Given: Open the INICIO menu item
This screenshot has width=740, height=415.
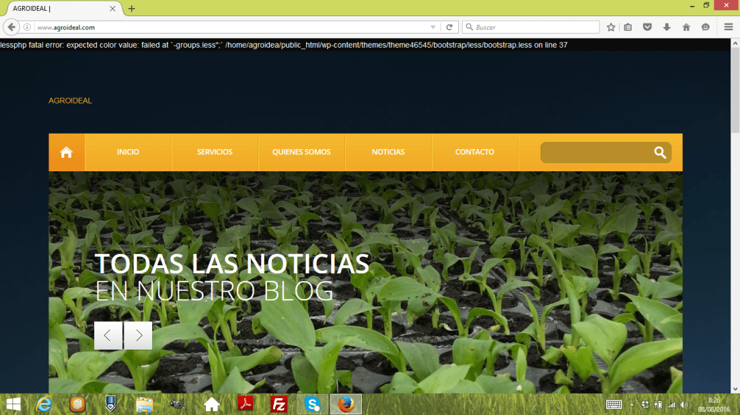Looking at the screenshot, I should point(128,152).
